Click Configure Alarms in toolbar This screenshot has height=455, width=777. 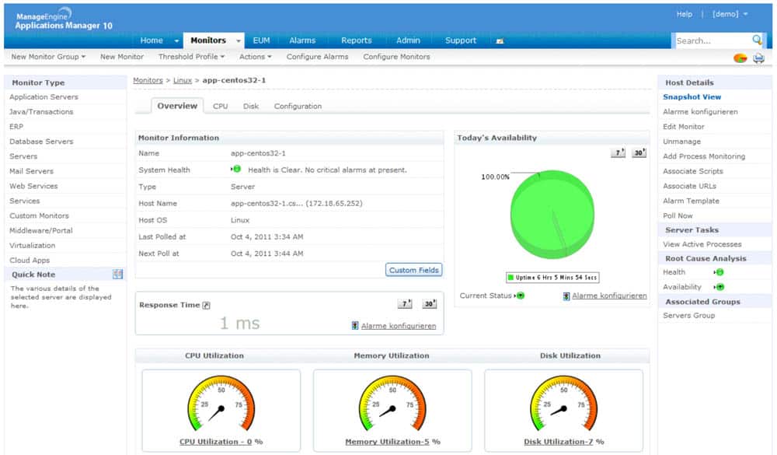(317, 57)
